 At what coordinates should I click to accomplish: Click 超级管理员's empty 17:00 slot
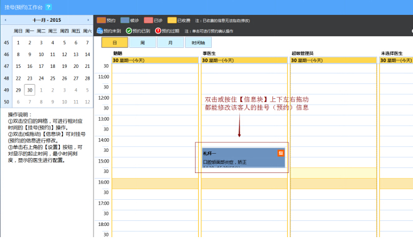[x=333, y=205]
